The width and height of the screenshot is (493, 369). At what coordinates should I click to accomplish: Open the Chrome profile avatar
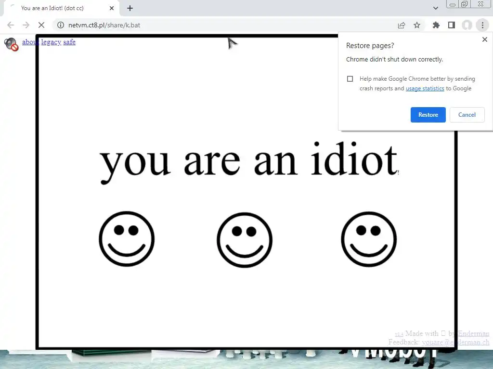pyautogui.click(x=467, y=25)
